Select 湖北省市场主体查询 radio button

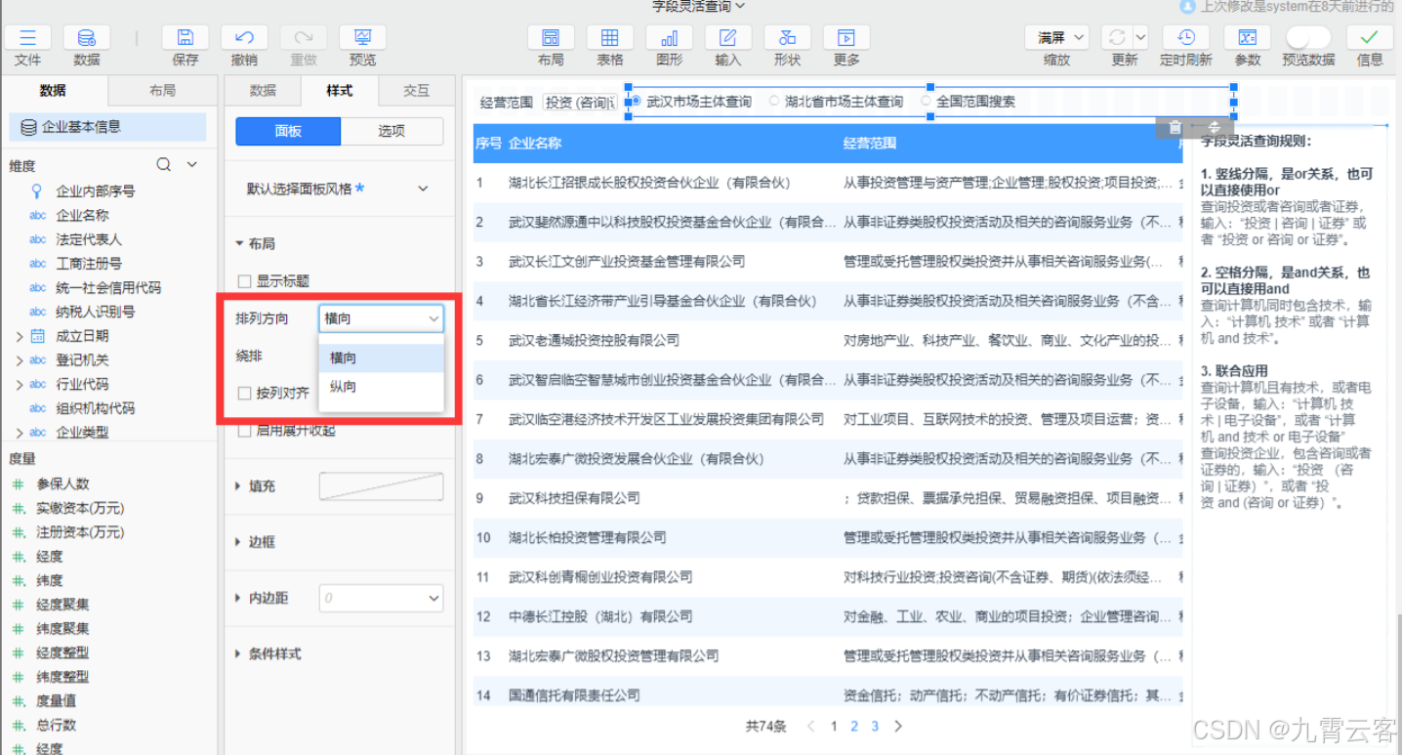point(774,101)
